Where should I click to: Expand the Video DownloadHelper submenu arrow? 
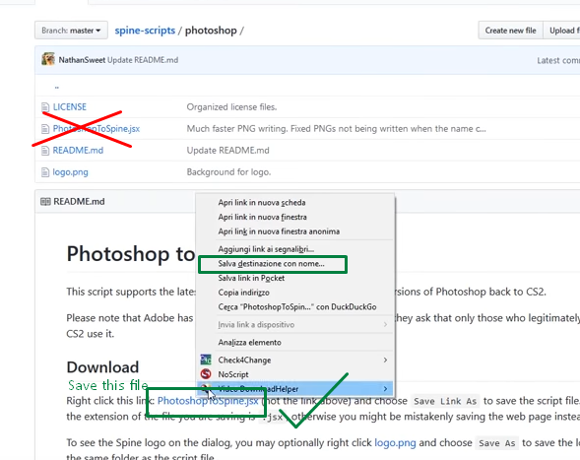coord(385,388)
